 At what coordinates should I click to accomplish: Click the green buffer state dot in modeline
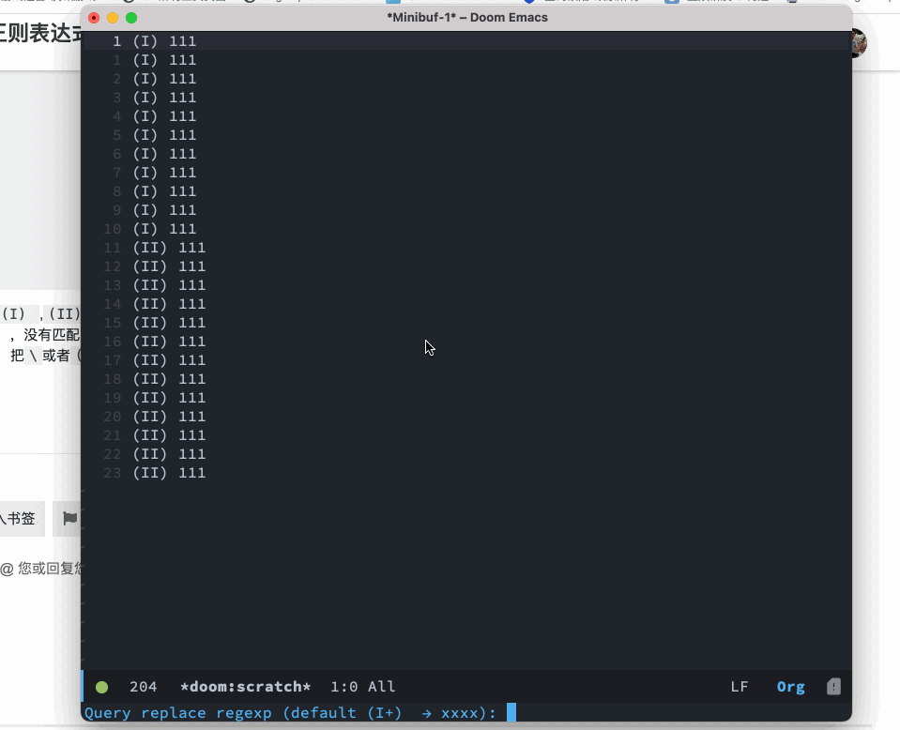(x=101, y=687)
